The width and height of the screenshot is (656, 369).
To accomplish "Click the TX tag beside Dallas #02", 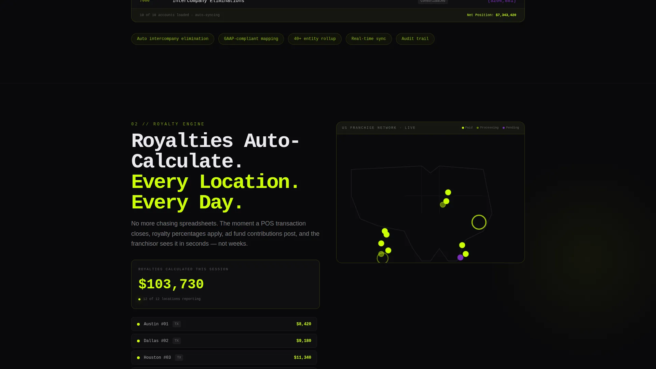I will point(177,341).
